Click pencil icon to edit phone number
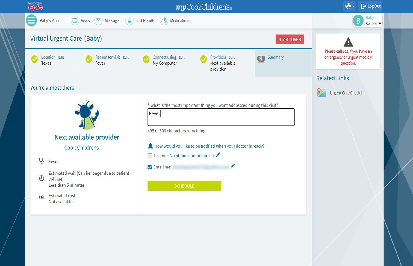 (218, 155)
